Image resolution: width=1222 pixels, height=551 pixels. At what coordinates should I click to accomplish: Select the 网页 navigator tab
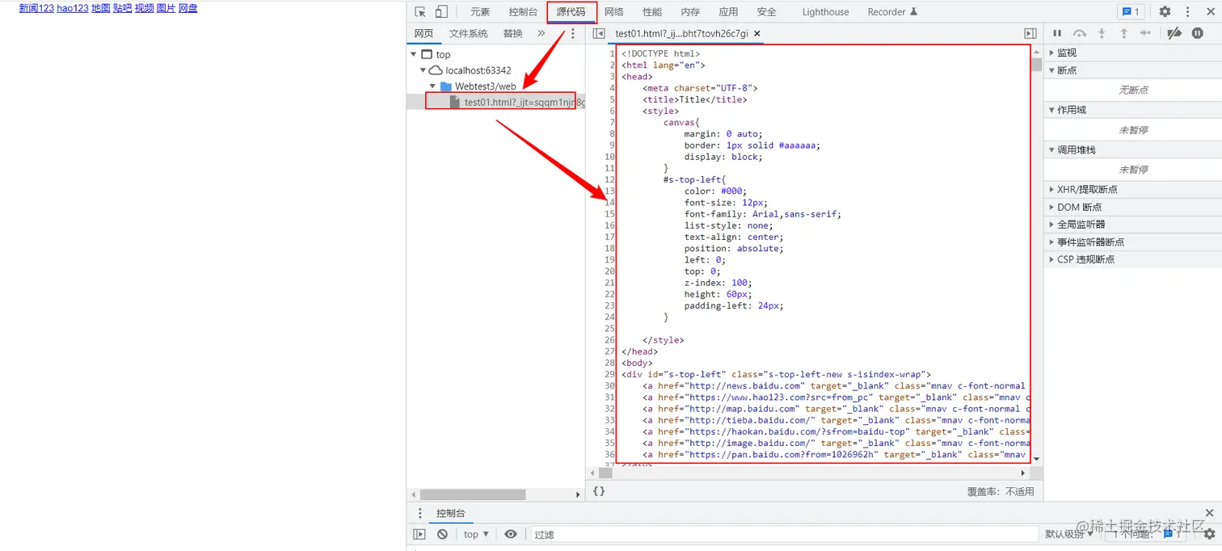423,34
